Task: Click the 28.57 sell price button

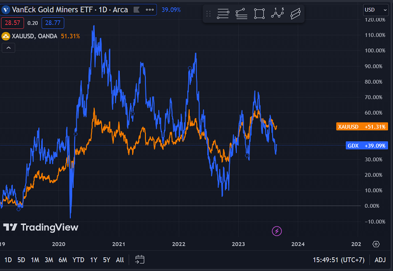Action: pos(11,23)
